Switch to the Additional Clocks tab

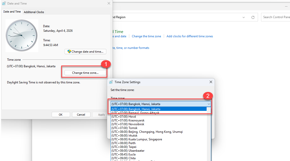(34, 12)
